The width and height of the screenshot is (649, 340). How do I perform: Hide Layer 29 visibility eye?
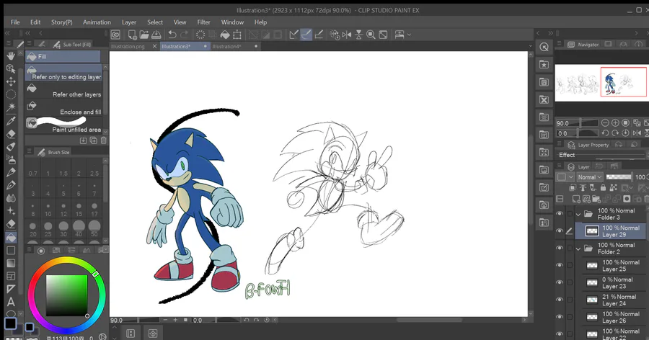pyautogui.click(x=560, y=231)
